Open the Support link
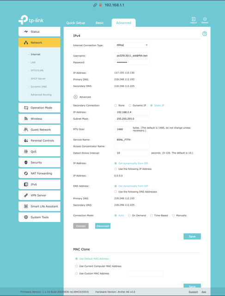This screenshot has height=296, width=225. point(193,292)
